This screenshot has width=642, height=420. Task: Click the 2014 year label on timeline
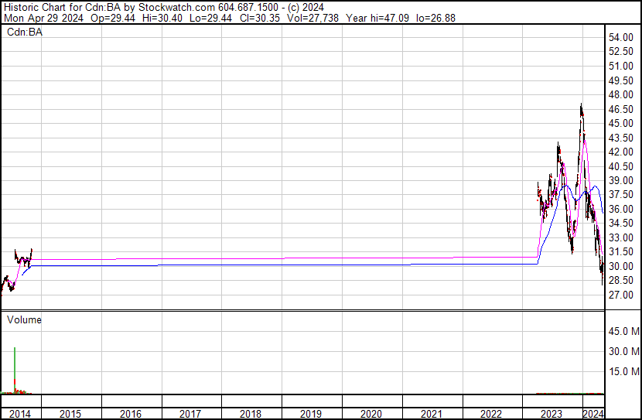click(20, 414)
